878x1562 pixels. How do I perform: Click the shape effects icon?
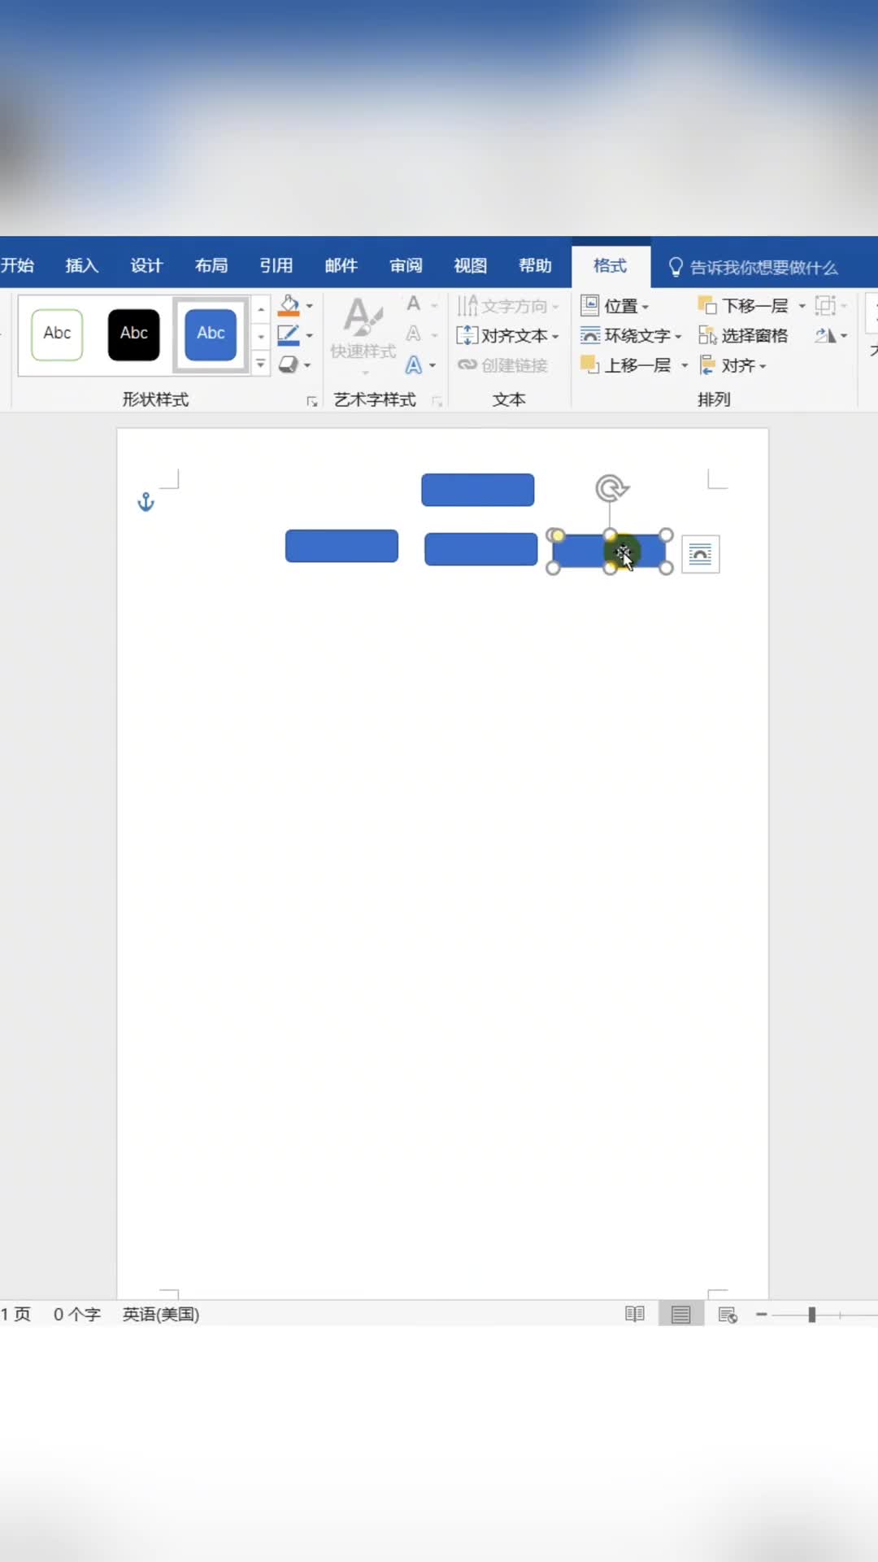tap(289, 365)
